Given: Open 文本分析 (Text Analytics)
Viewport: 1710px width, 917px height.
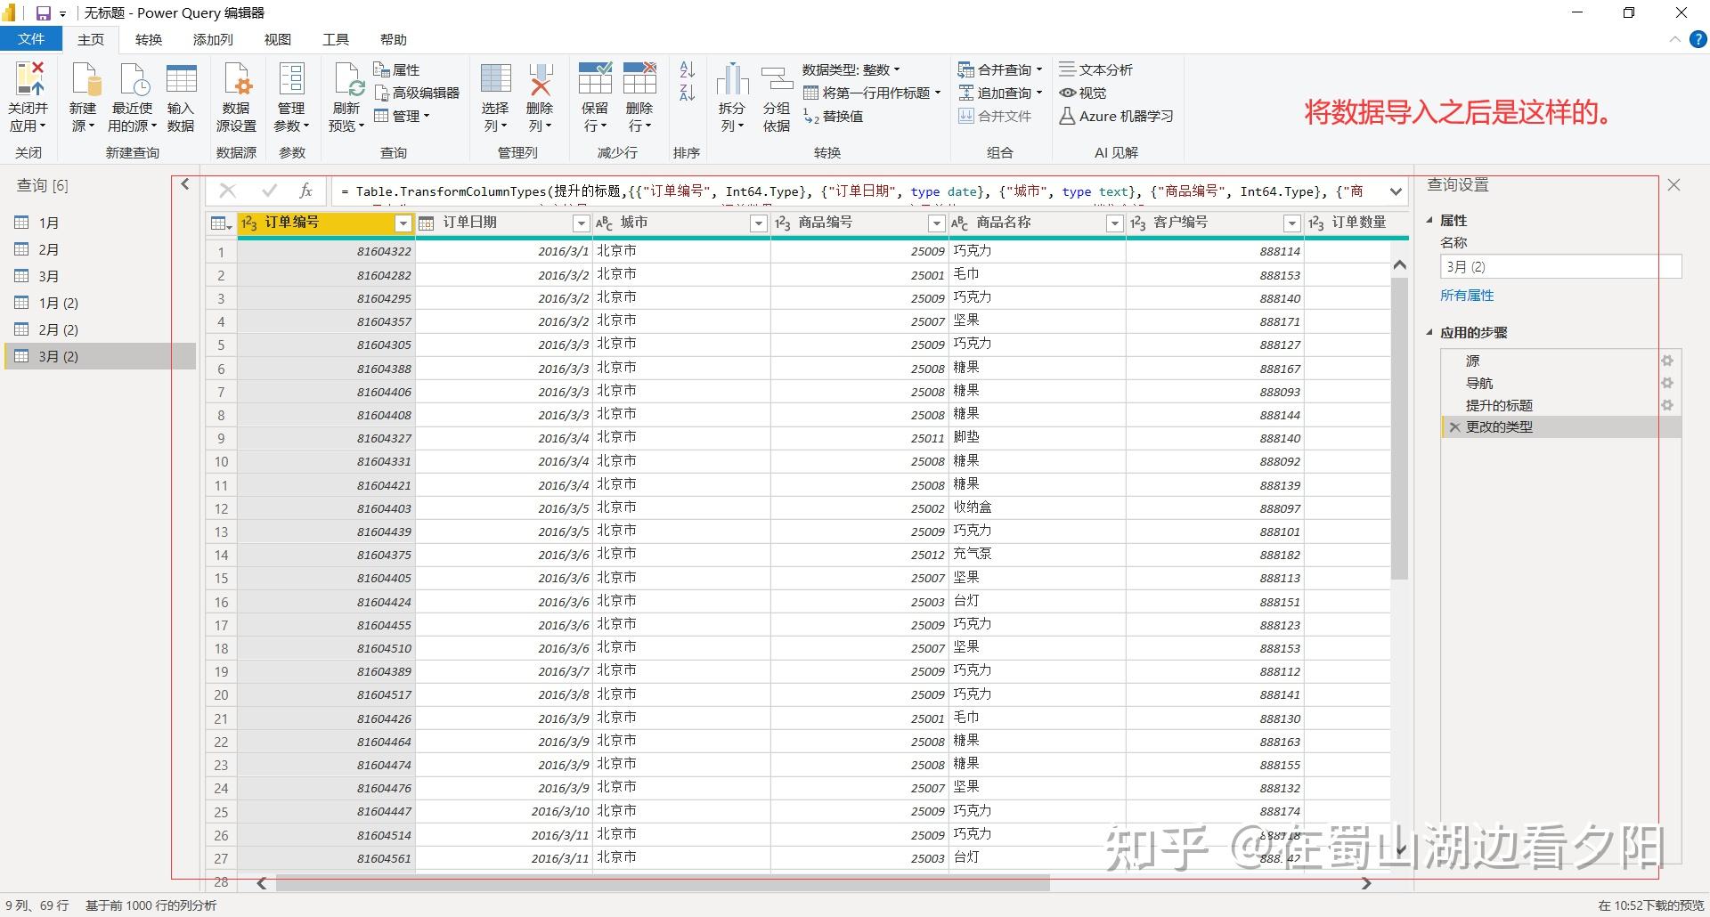Looking at the screenshot, I should pyautogui.click(x=1096, y=69).
